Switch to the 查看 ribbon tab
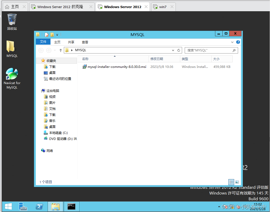 pos(85,42)
